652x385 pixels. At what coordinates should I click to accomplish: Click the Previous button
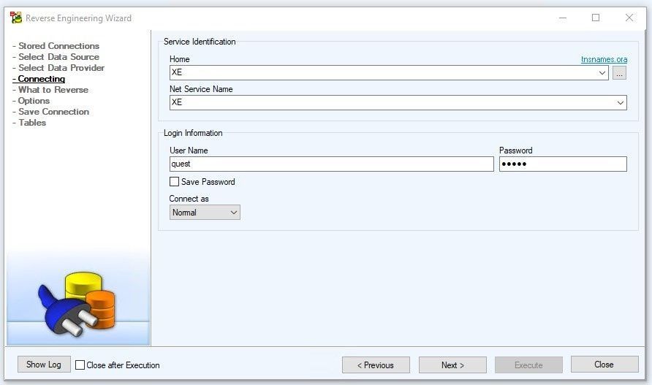click(x=376, y=365)
